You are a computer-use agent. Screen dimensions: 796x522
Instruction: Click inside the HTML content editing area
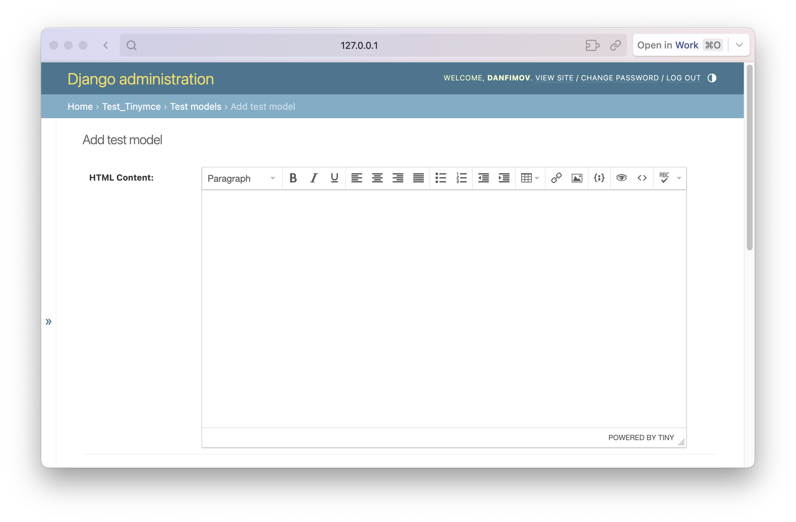click(x=444, y=308)
